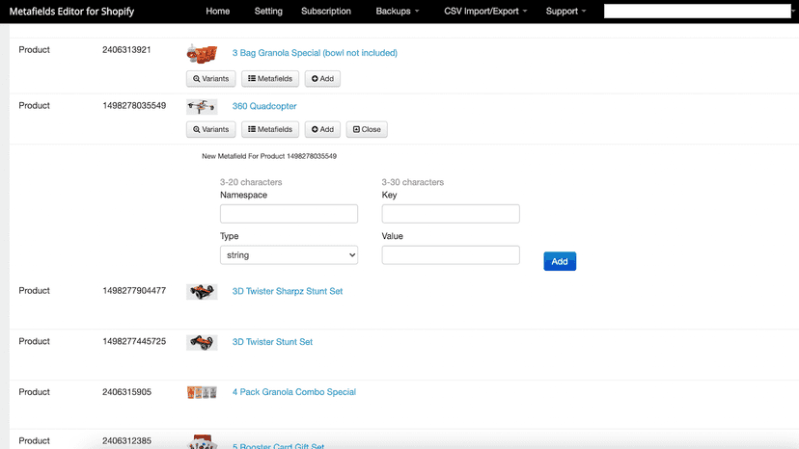
Task: Open the Setting menu item
Action: tap(268, 12)
